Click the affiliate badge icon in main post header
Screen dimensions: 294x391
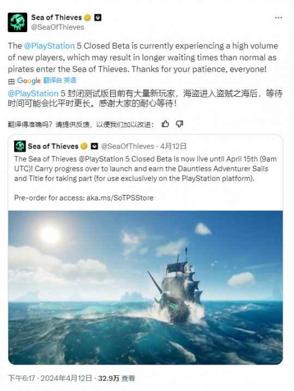point(97,18)
